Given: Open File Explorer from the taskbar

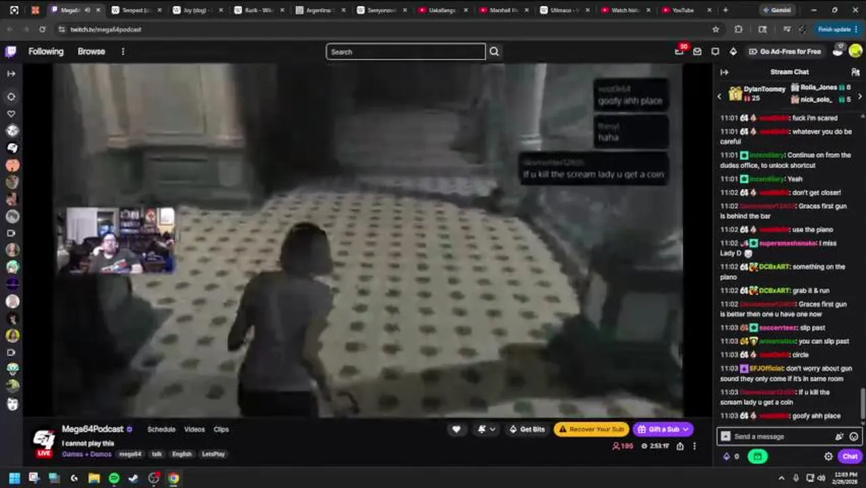Looking at the screenshot, I should [x=94, y=478].
